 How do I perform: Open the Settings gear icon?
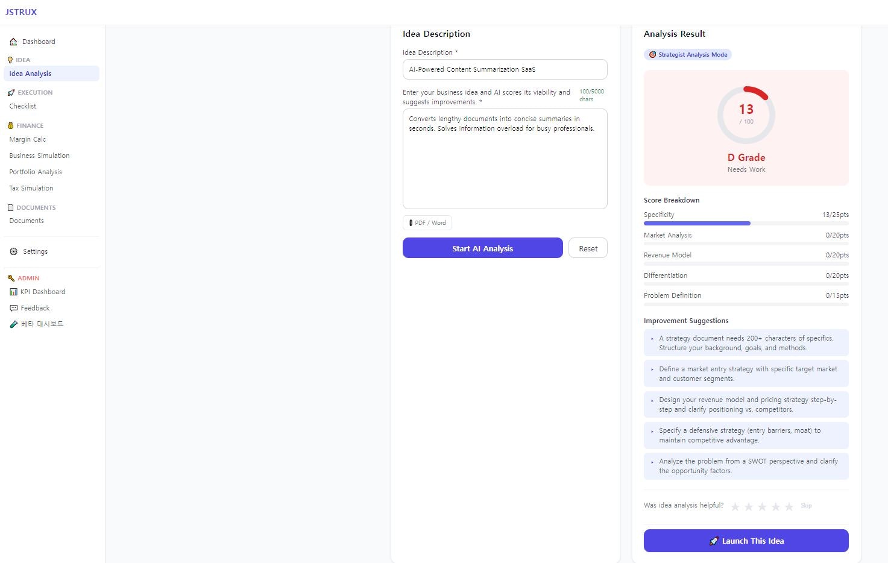click(13, 251)
